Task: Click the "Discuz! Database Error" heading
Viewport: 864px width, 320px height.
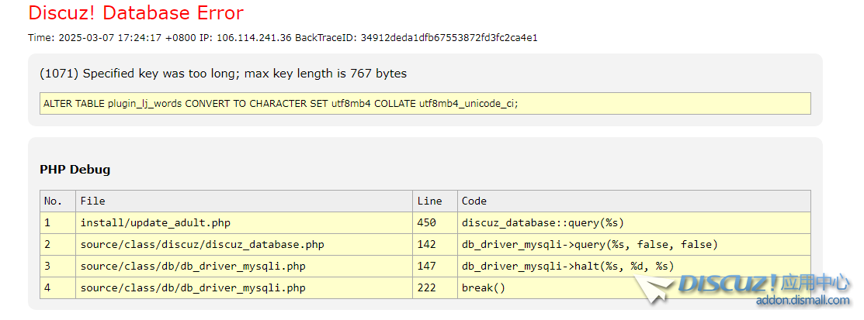Action: click(x=135, y=13)
